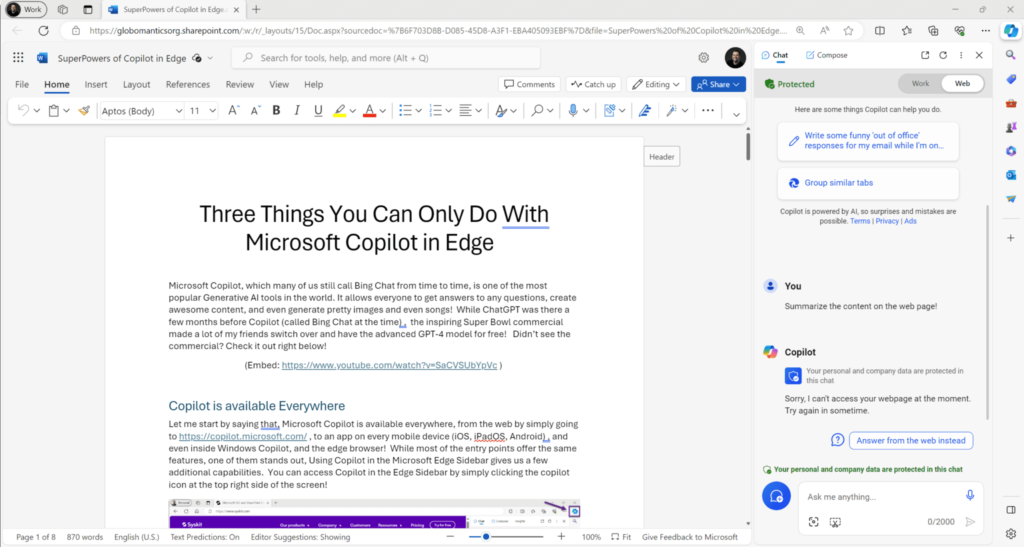Screen dimensions: 1024x547
Task: Open the highlight color dropdown
Action: point(353,110)
